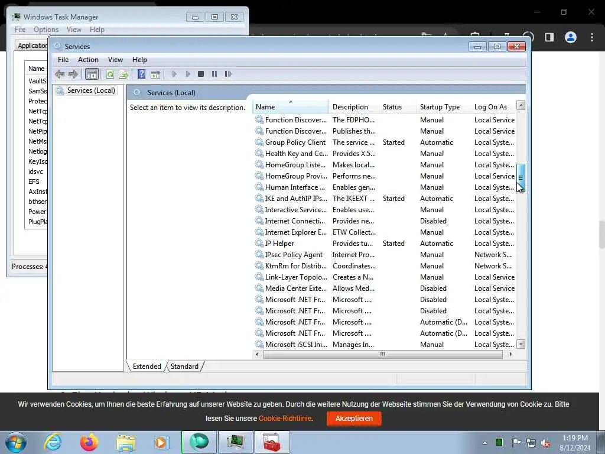Switch to the Extended tab
The height and width of the screenshot is (454, 605).
(147, 367)
